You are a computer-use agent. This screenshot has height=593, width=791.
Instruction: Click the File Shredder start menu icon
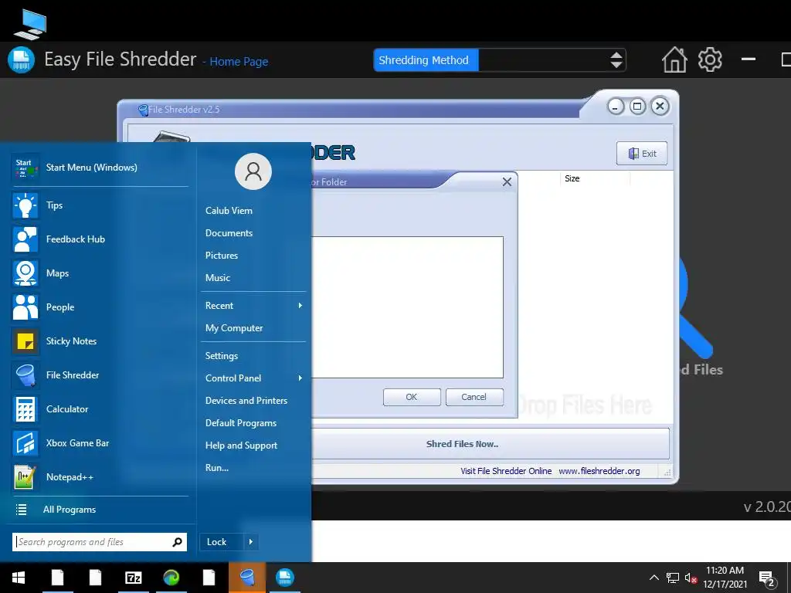[x=25, y=375]
